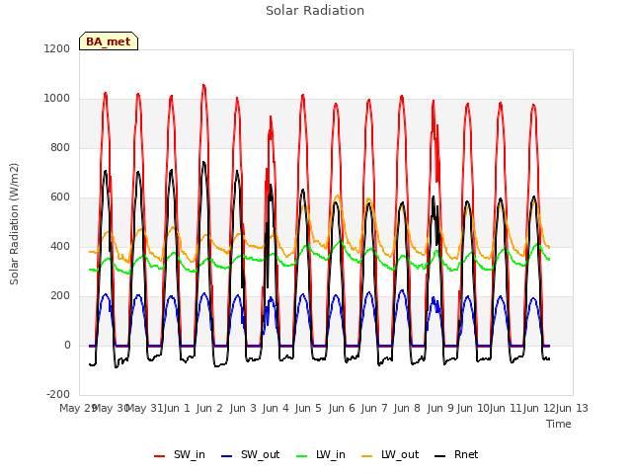Click the Jun 3 x-axis date label
Viewport: 632px width, 474px height.
point(243,408)
